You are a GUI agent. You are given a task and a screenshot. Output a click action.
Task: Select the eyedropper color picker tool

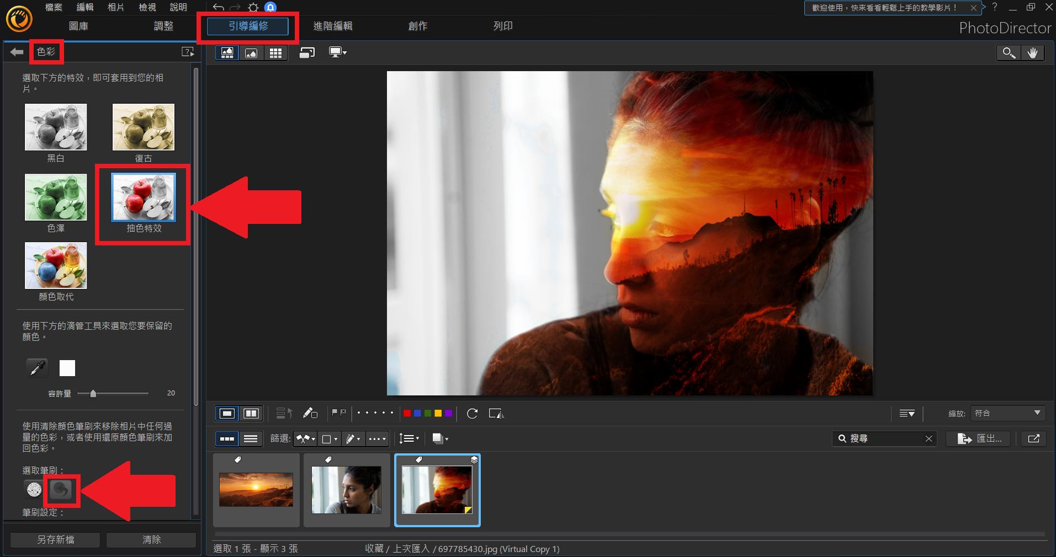(x=37, y=368)
